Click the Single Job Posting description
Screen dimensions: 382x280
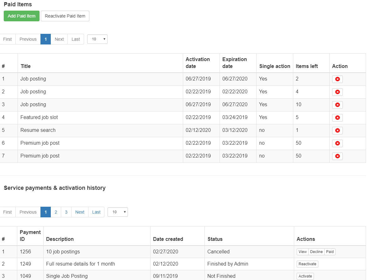tap(67, 276)
